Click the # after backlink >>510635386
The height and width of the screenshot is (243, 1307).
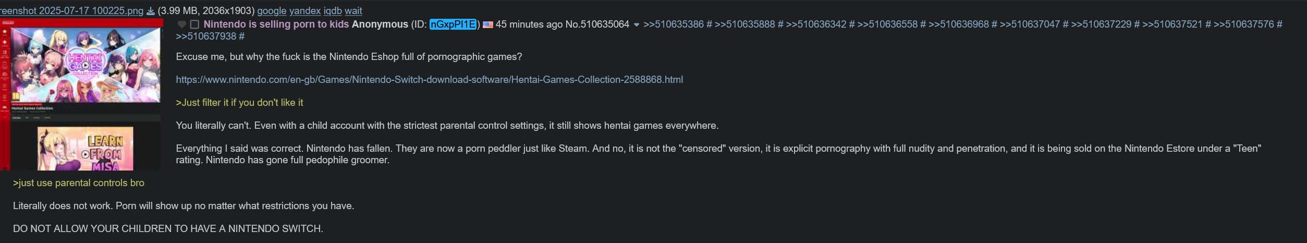[709, 25]
